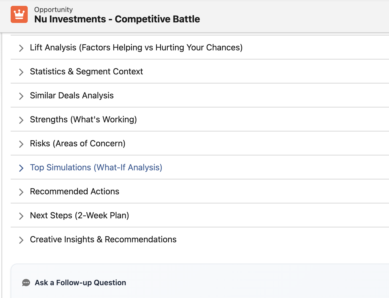
Task: Expand Creative Insights & Recommendations chevron
Action: [x=21, y=240]
